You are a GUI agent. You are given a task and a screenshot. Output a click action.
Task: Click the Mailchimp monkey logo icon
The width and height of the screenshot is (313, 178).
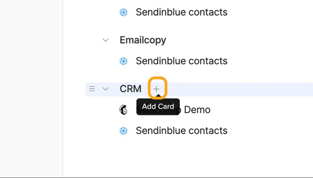coord(123,110)
